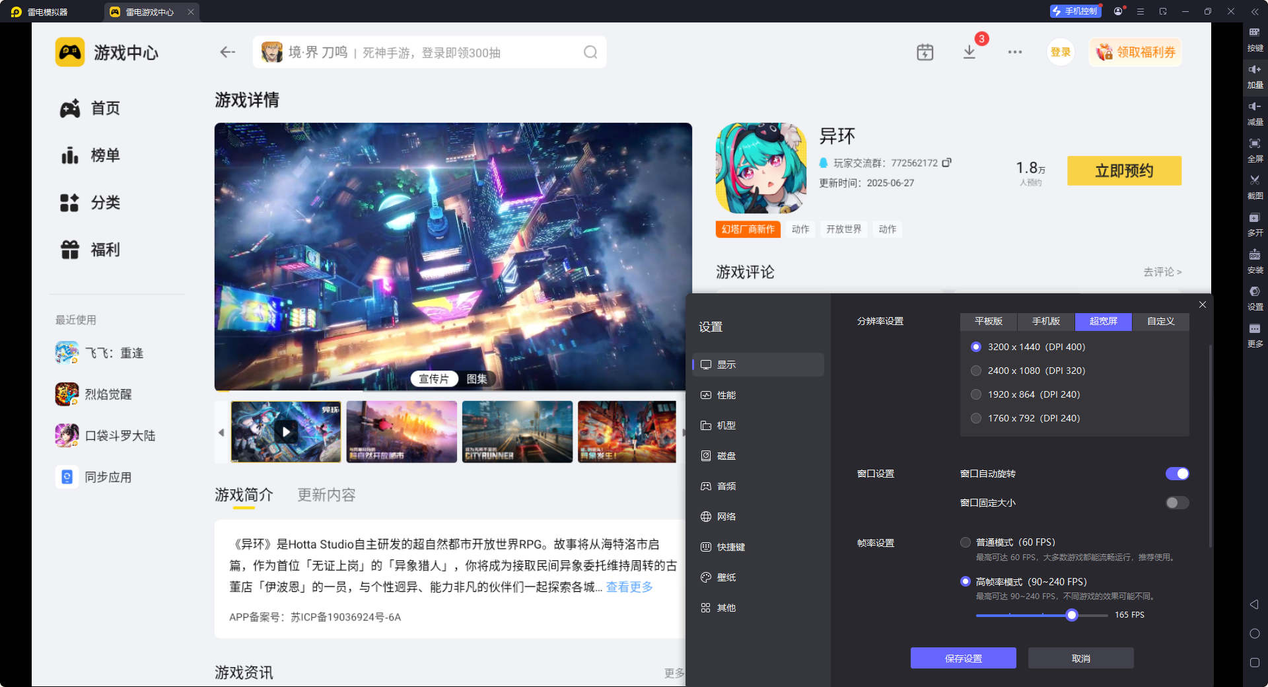Open the 更新内容 tab
This screenshot has height=687, width=1268.
pyautogui.click(x=326, y=495)
